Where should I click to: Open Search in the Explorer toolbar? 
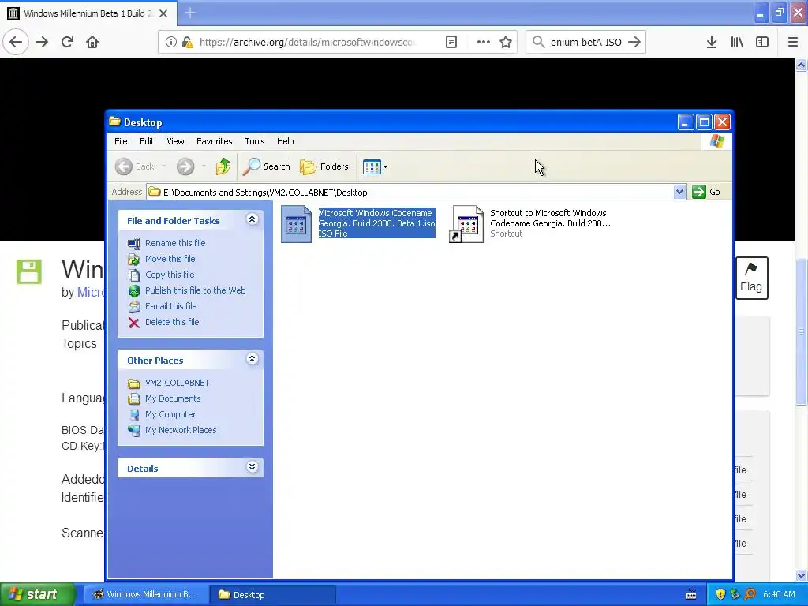[x=267, y=166]
